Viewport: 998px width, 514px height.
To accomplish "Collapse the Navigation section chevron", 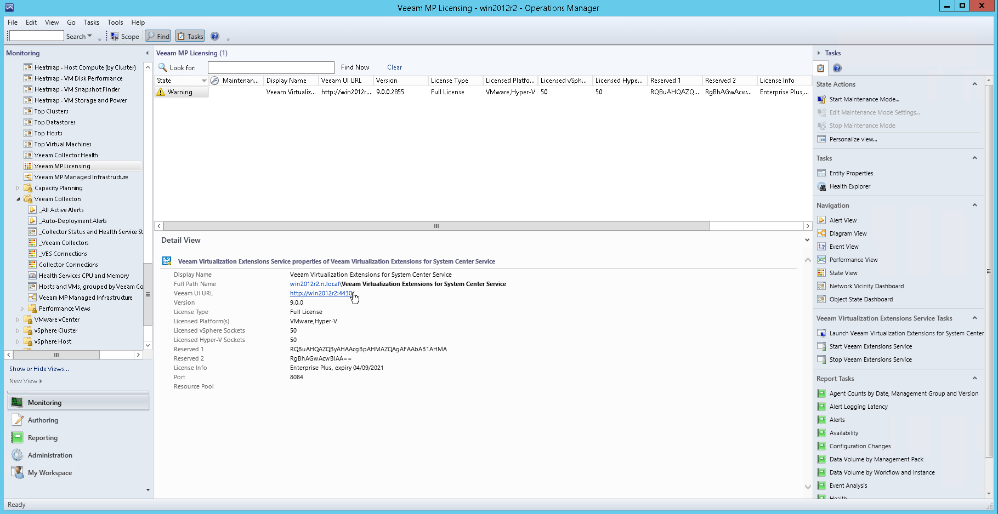I will pyautogui.click(x=974, y=205).
